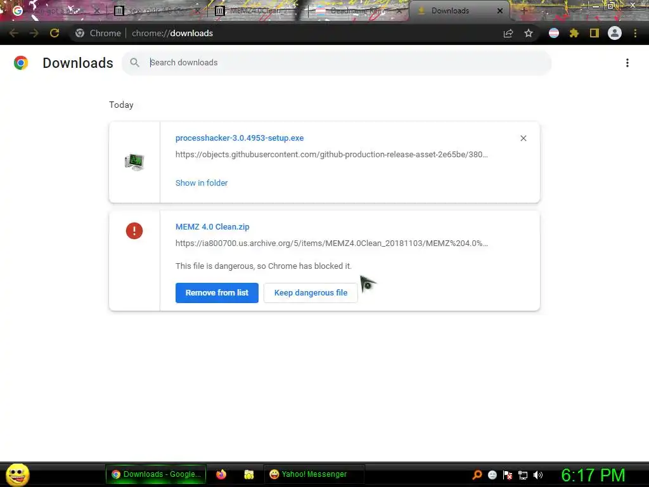Open the Extensions puzzle icon

pyautogui.click(x=574, y=33)
